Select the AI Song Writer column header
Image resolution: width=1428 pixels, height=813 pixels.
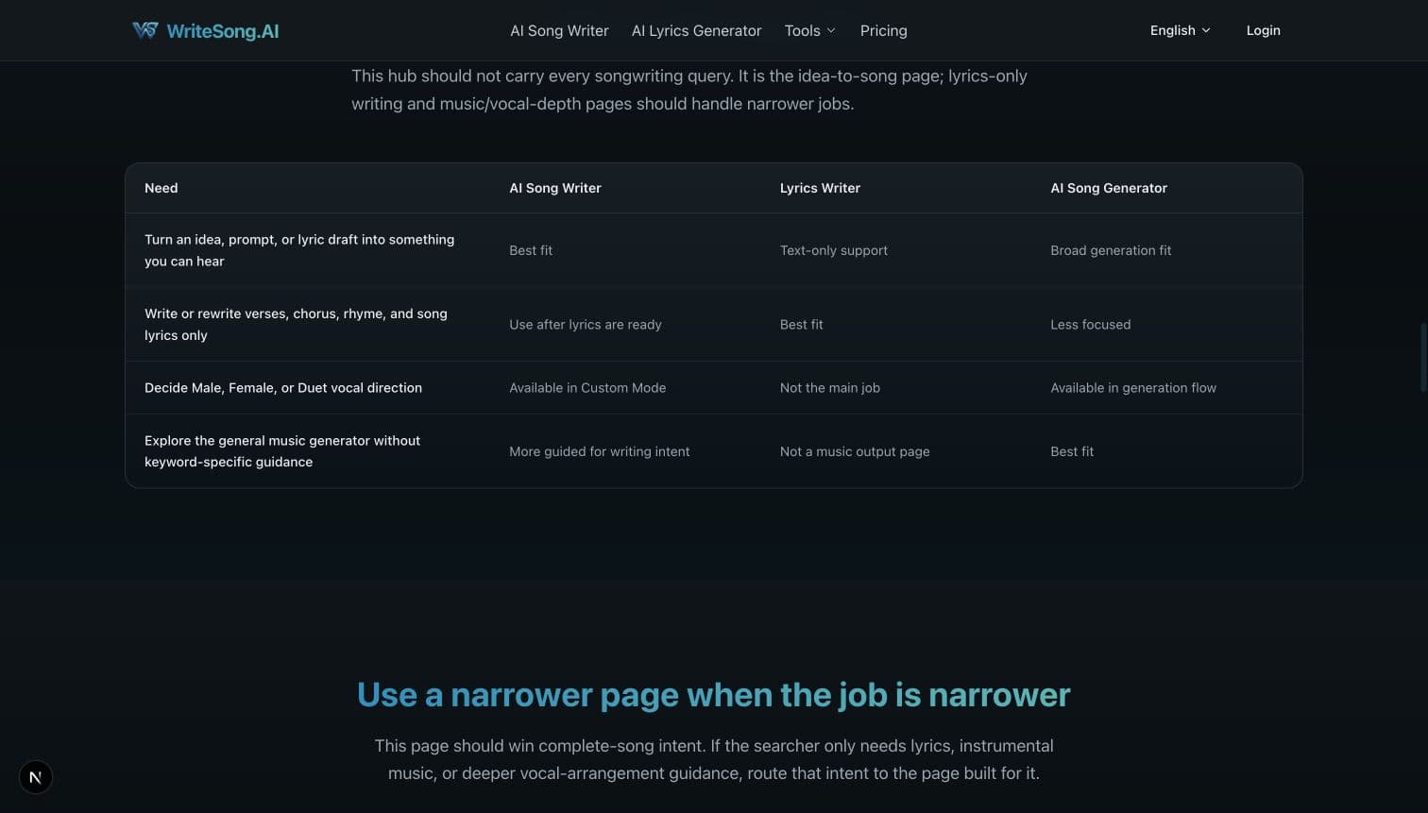[x=555, y=188]
